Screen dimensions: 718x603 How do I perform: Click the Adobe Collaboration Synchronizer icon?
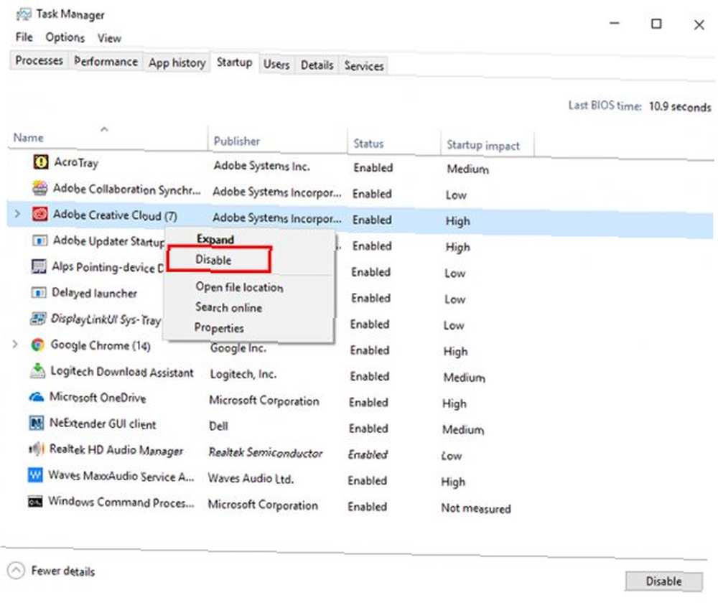[39, 188]
